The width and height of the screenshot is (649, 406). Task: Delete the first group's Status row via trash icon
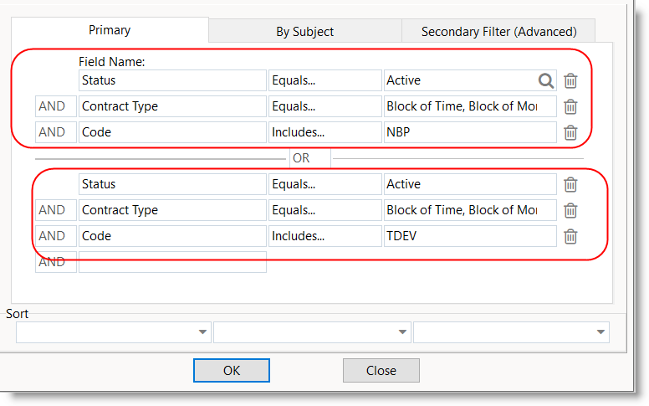[570, 80]
